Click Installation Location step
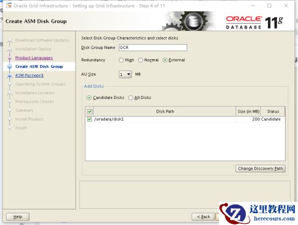The height and width of the screenshot is (225, 298). click(x=35, y=93)
